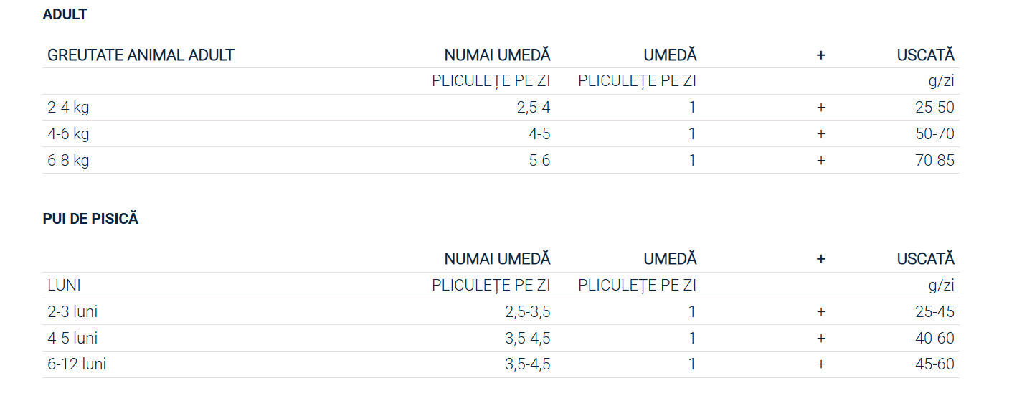Select the 40-60 kitten dry food value

pos(934,339)
